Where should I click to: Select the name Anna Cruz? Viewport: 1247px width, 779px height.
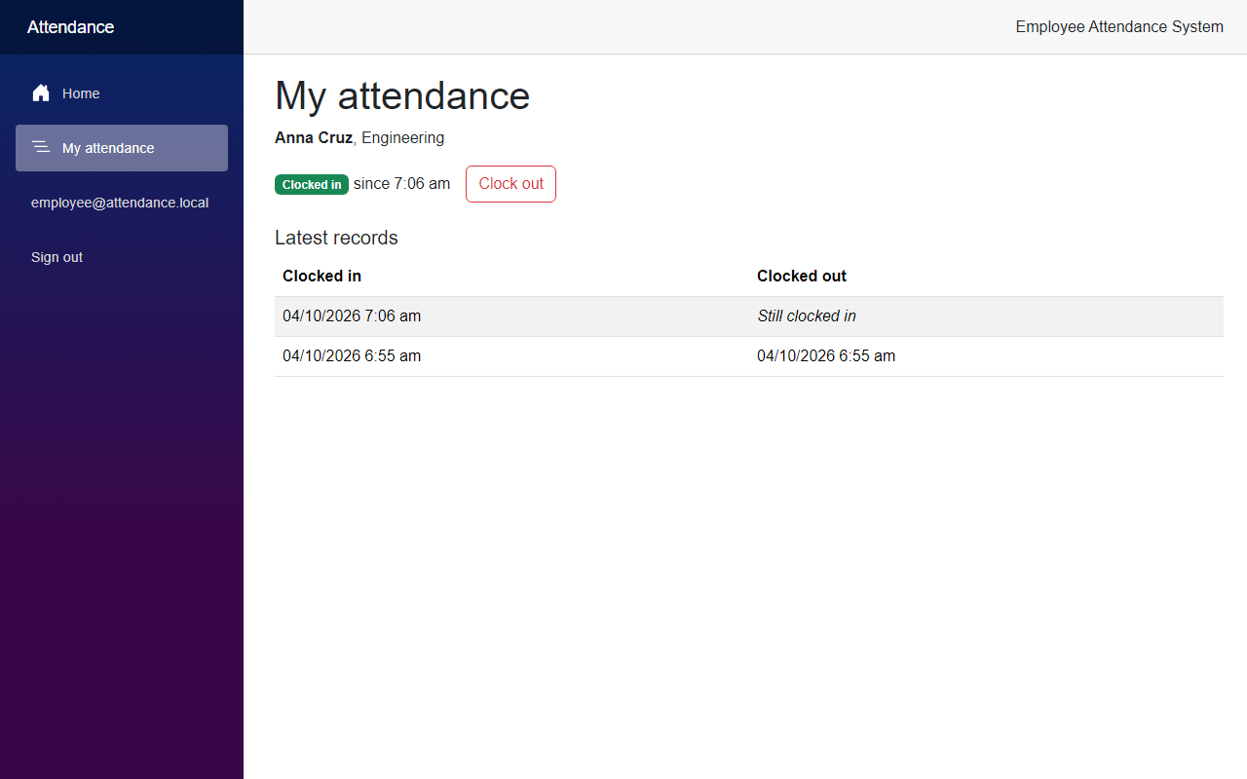point(314,138)
